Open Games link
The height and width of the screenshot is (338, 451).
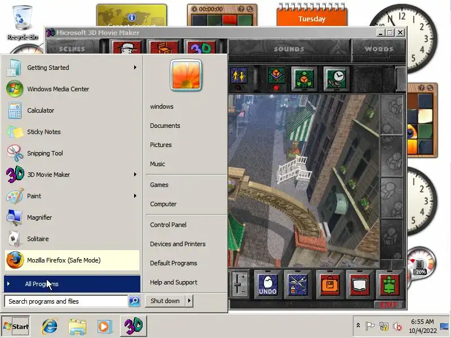click(159, 185)
